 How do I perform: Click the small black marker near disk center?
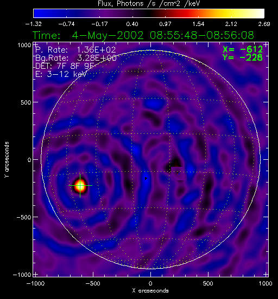pyautogui.click(x=146, y=179)
